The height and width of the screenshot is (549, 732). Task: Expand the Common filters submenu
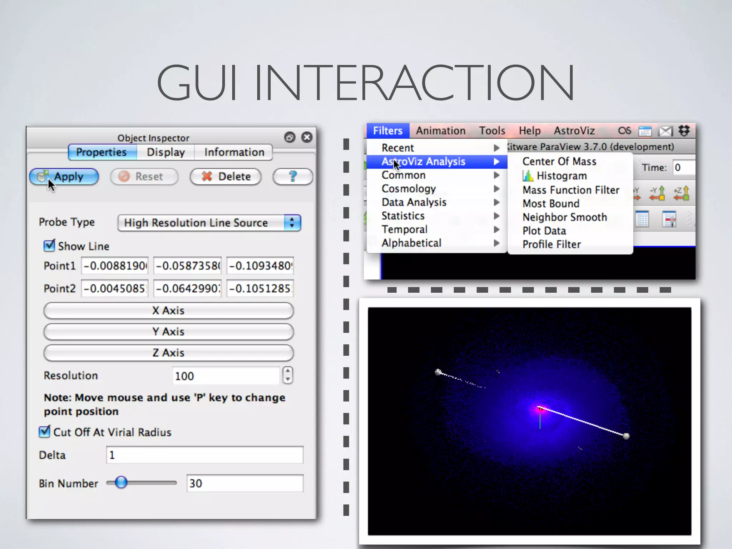click(x=437, y=175)
